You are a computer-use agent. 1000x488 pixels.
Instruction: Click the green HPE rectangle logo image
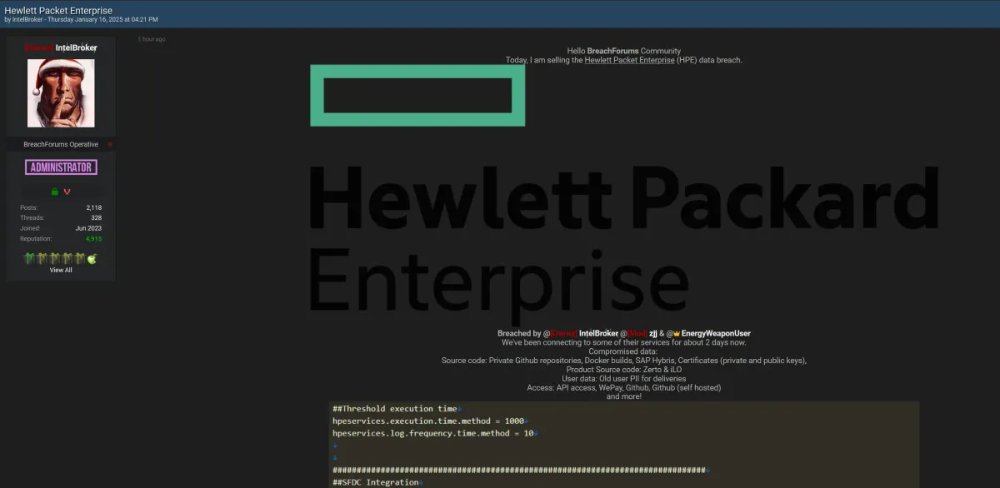point(417,96)
